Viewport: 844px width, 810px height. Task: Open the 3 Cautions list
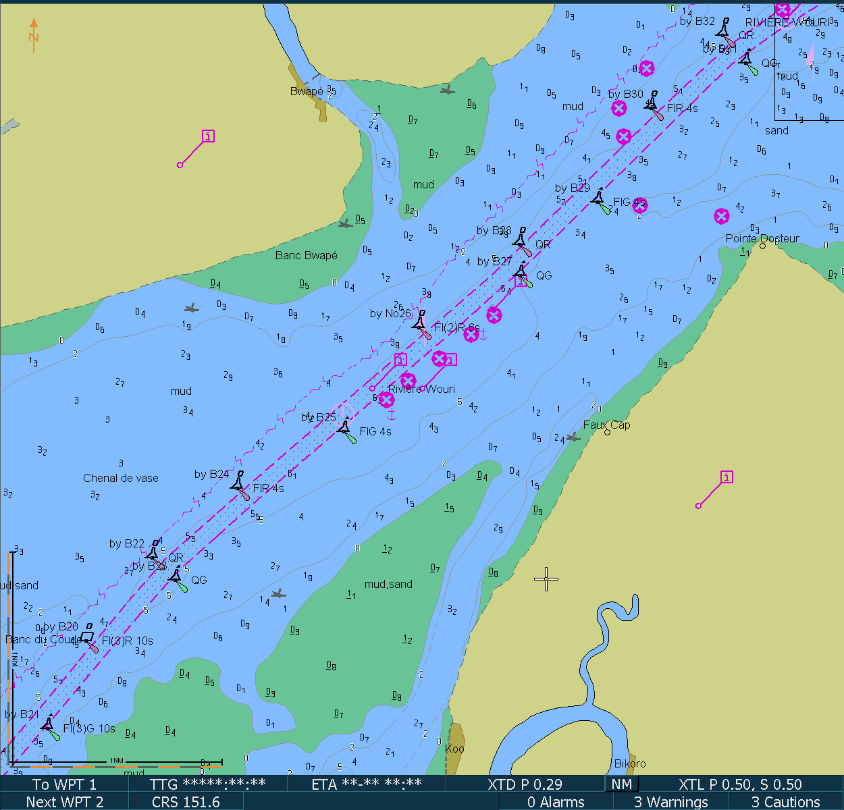coord(786,802)
